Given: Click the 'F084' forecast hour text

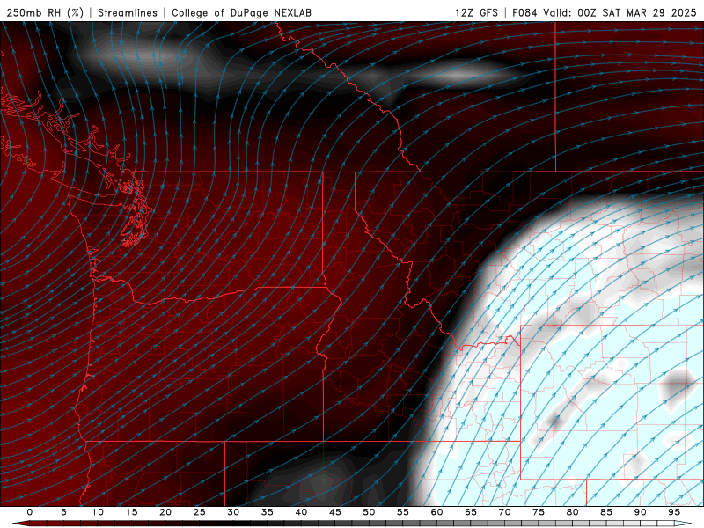Looking at the screenshot, I should (524, 12).
